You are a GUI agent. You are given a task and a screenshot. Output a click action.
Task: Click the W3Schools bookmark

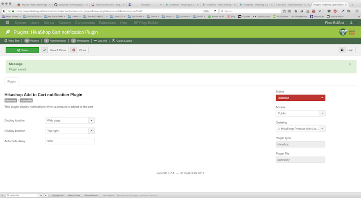tap(281, 16)
